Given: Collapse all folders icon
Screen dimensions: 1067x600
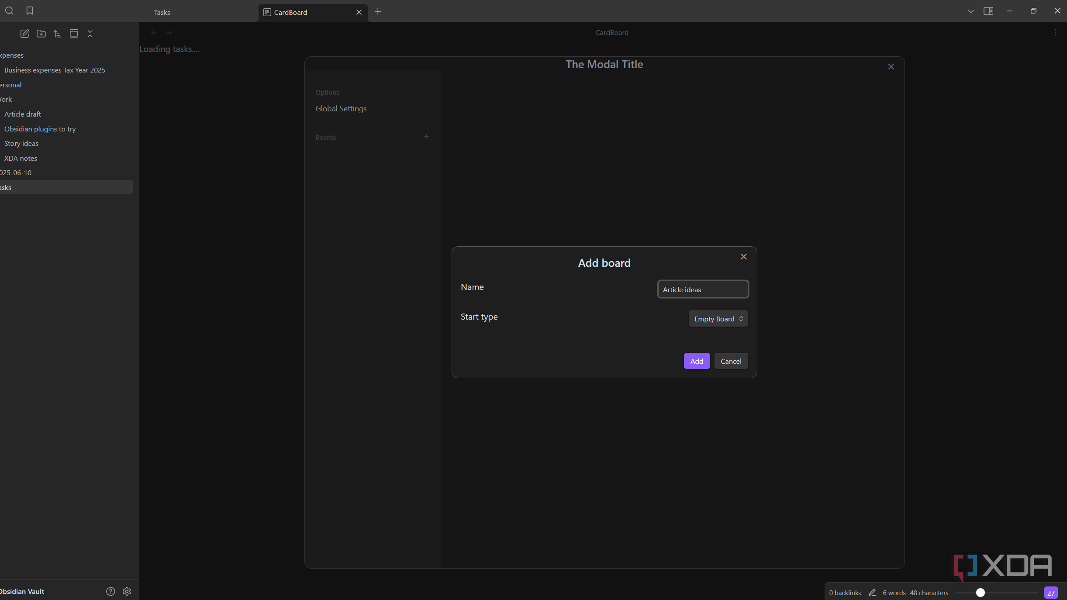Looking at the screenshot, I should point(90,34).
